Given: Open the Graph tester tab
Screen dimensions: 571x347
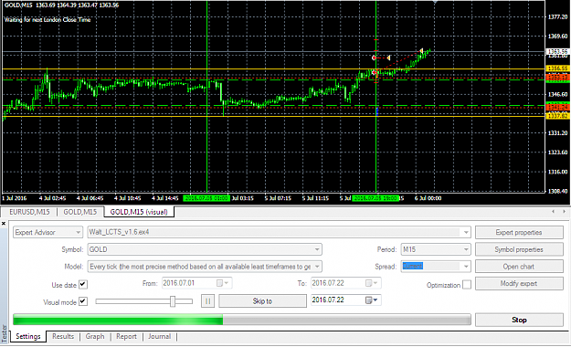Looking at the screenshot, I should (x=95, y=336).
